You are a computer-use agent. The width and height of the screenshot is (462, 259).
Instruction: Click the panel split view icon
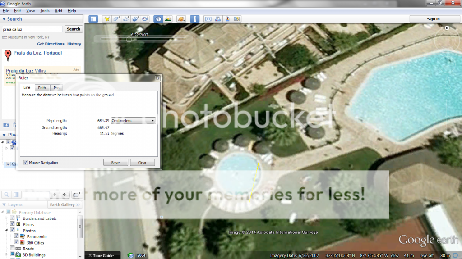click(x=16, y=195)
